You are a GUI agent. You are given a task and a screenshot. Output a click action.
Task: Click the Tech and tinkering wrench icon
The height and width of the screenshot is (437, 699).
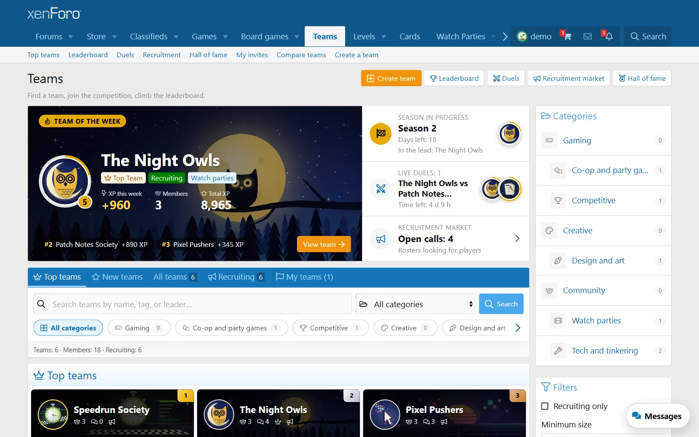[x=558, y=350]
